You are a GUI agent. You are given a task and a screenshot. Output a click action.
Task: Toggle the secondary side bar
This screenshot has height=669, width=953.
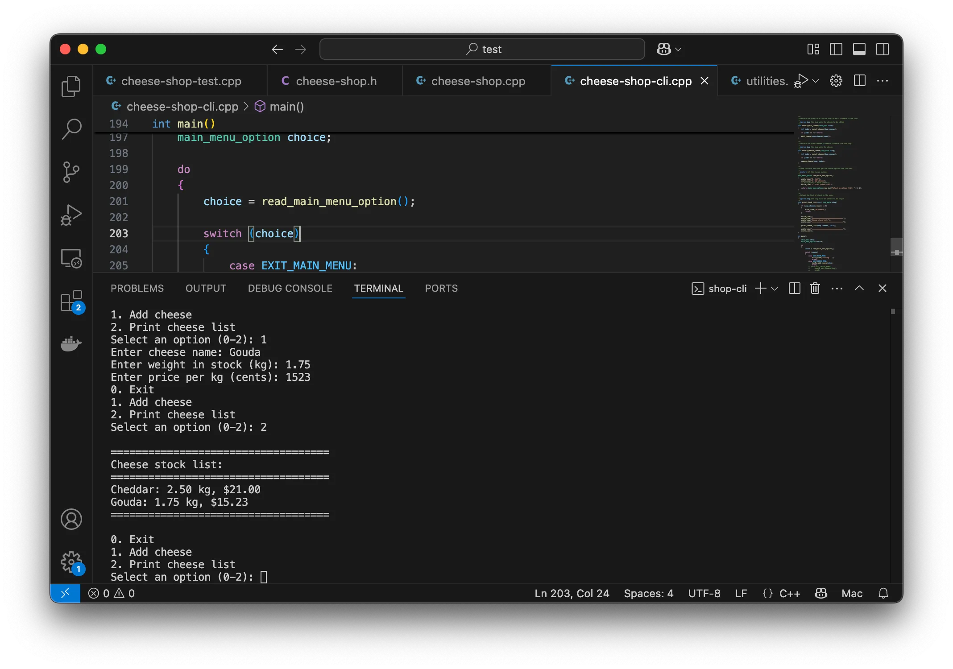point(883,49)
